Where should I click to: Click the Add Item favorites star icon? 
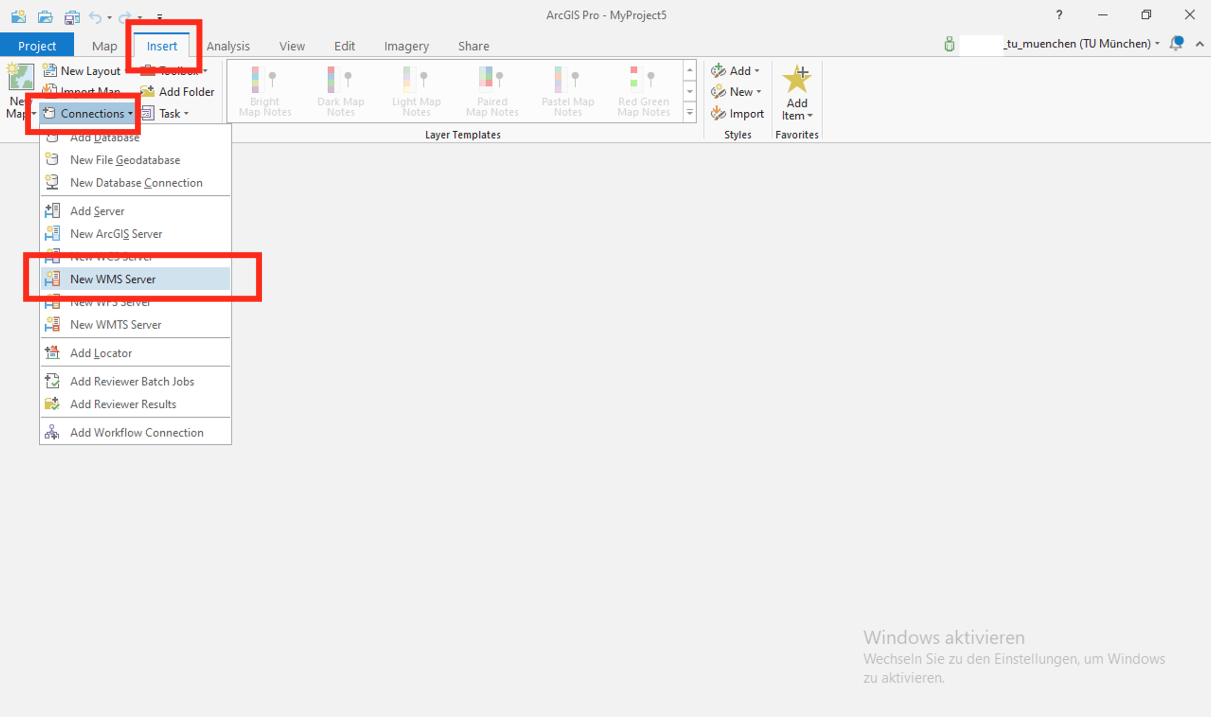[x=797, y=79]
